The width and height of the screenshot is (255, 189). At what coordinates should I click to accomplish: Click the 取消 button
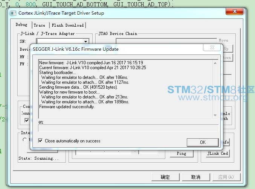[196, 177]
